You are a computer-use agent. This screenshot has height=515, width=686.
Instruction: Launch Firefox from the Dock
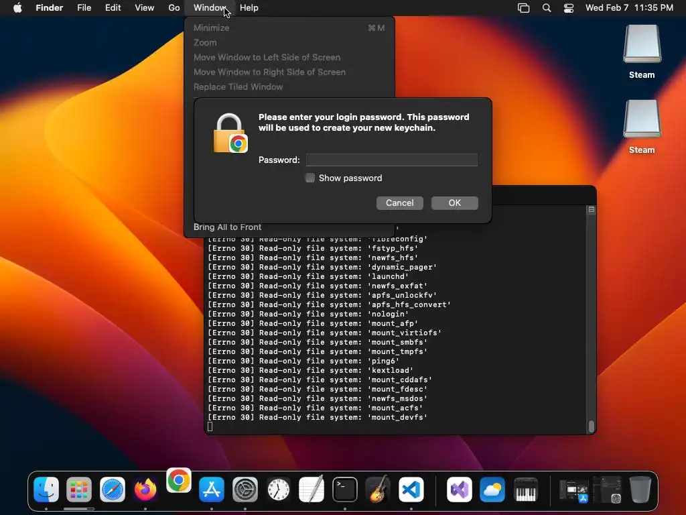[145, 489]
